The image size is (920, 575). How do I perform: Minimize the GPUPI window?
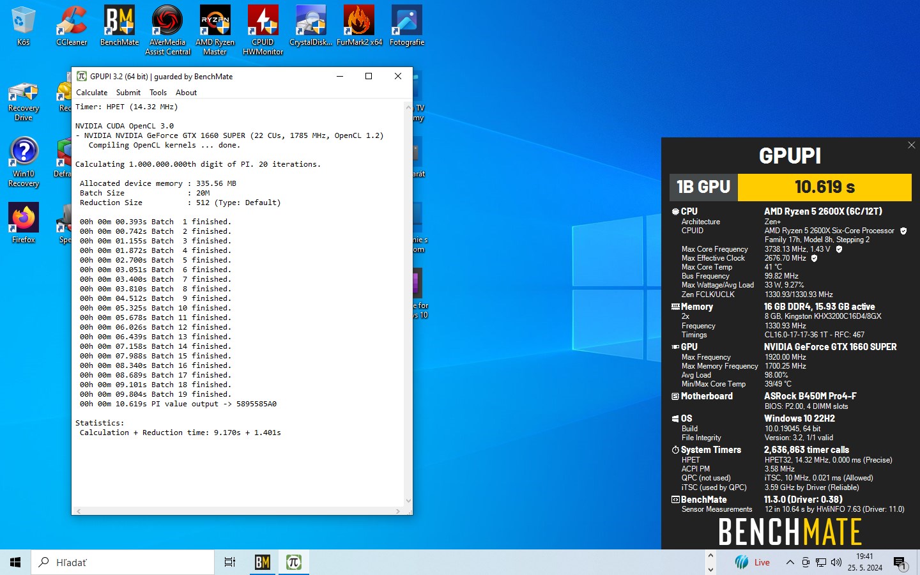click(x=340, y=76)
